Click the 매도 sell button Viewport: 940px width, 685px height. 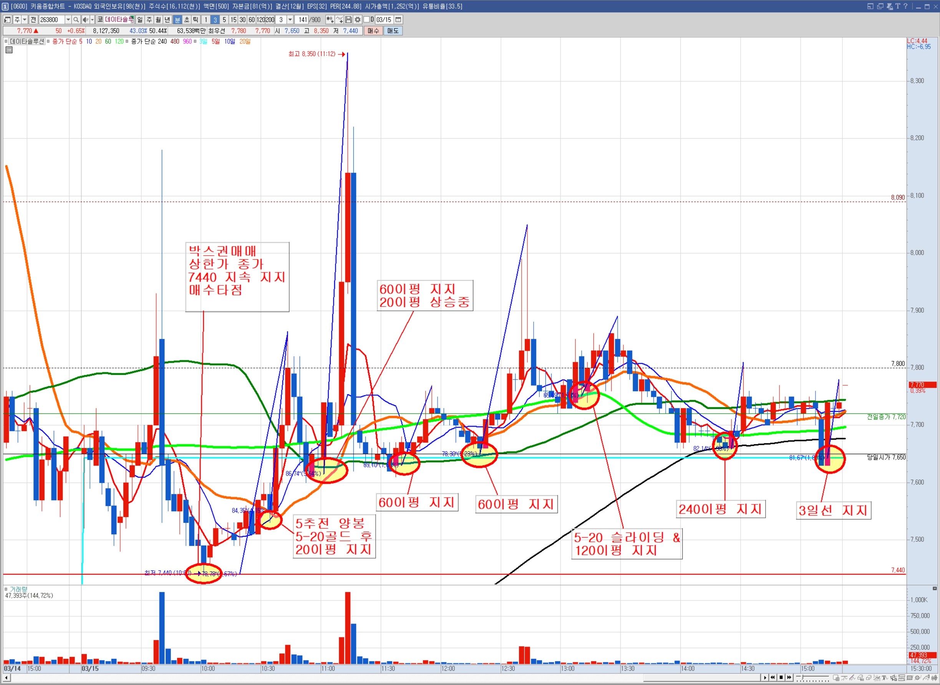click(x=393, y=31)
